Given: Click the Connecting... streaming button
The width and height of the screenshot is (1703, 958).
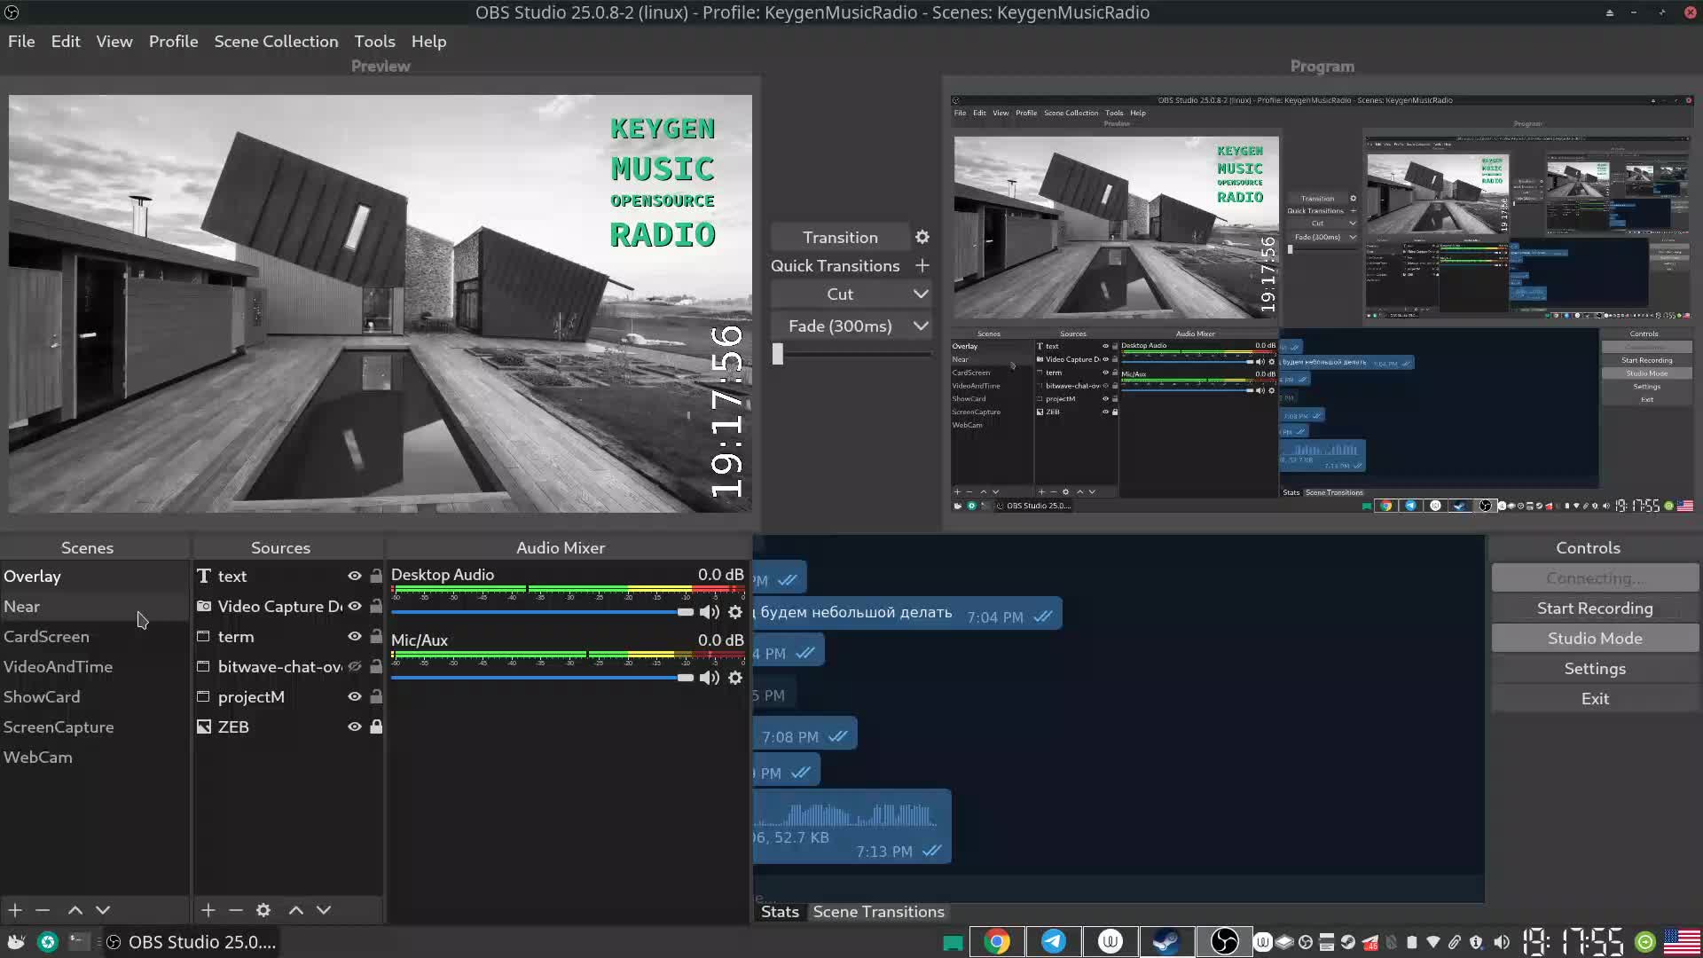Looking at the screenshot, I should click(x=1595, y=577).
